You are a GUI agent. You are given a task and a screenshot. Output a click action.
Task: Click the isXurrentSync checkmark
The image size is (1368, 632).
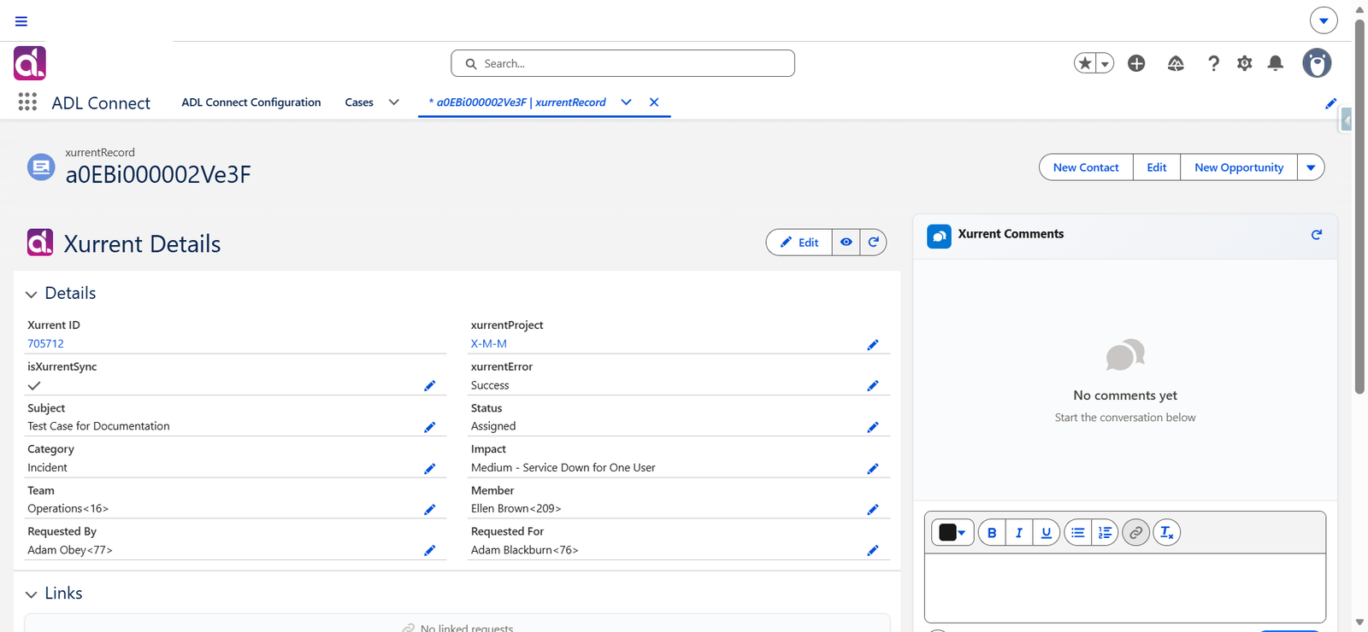pyautogui.click(x=34, y=385)
